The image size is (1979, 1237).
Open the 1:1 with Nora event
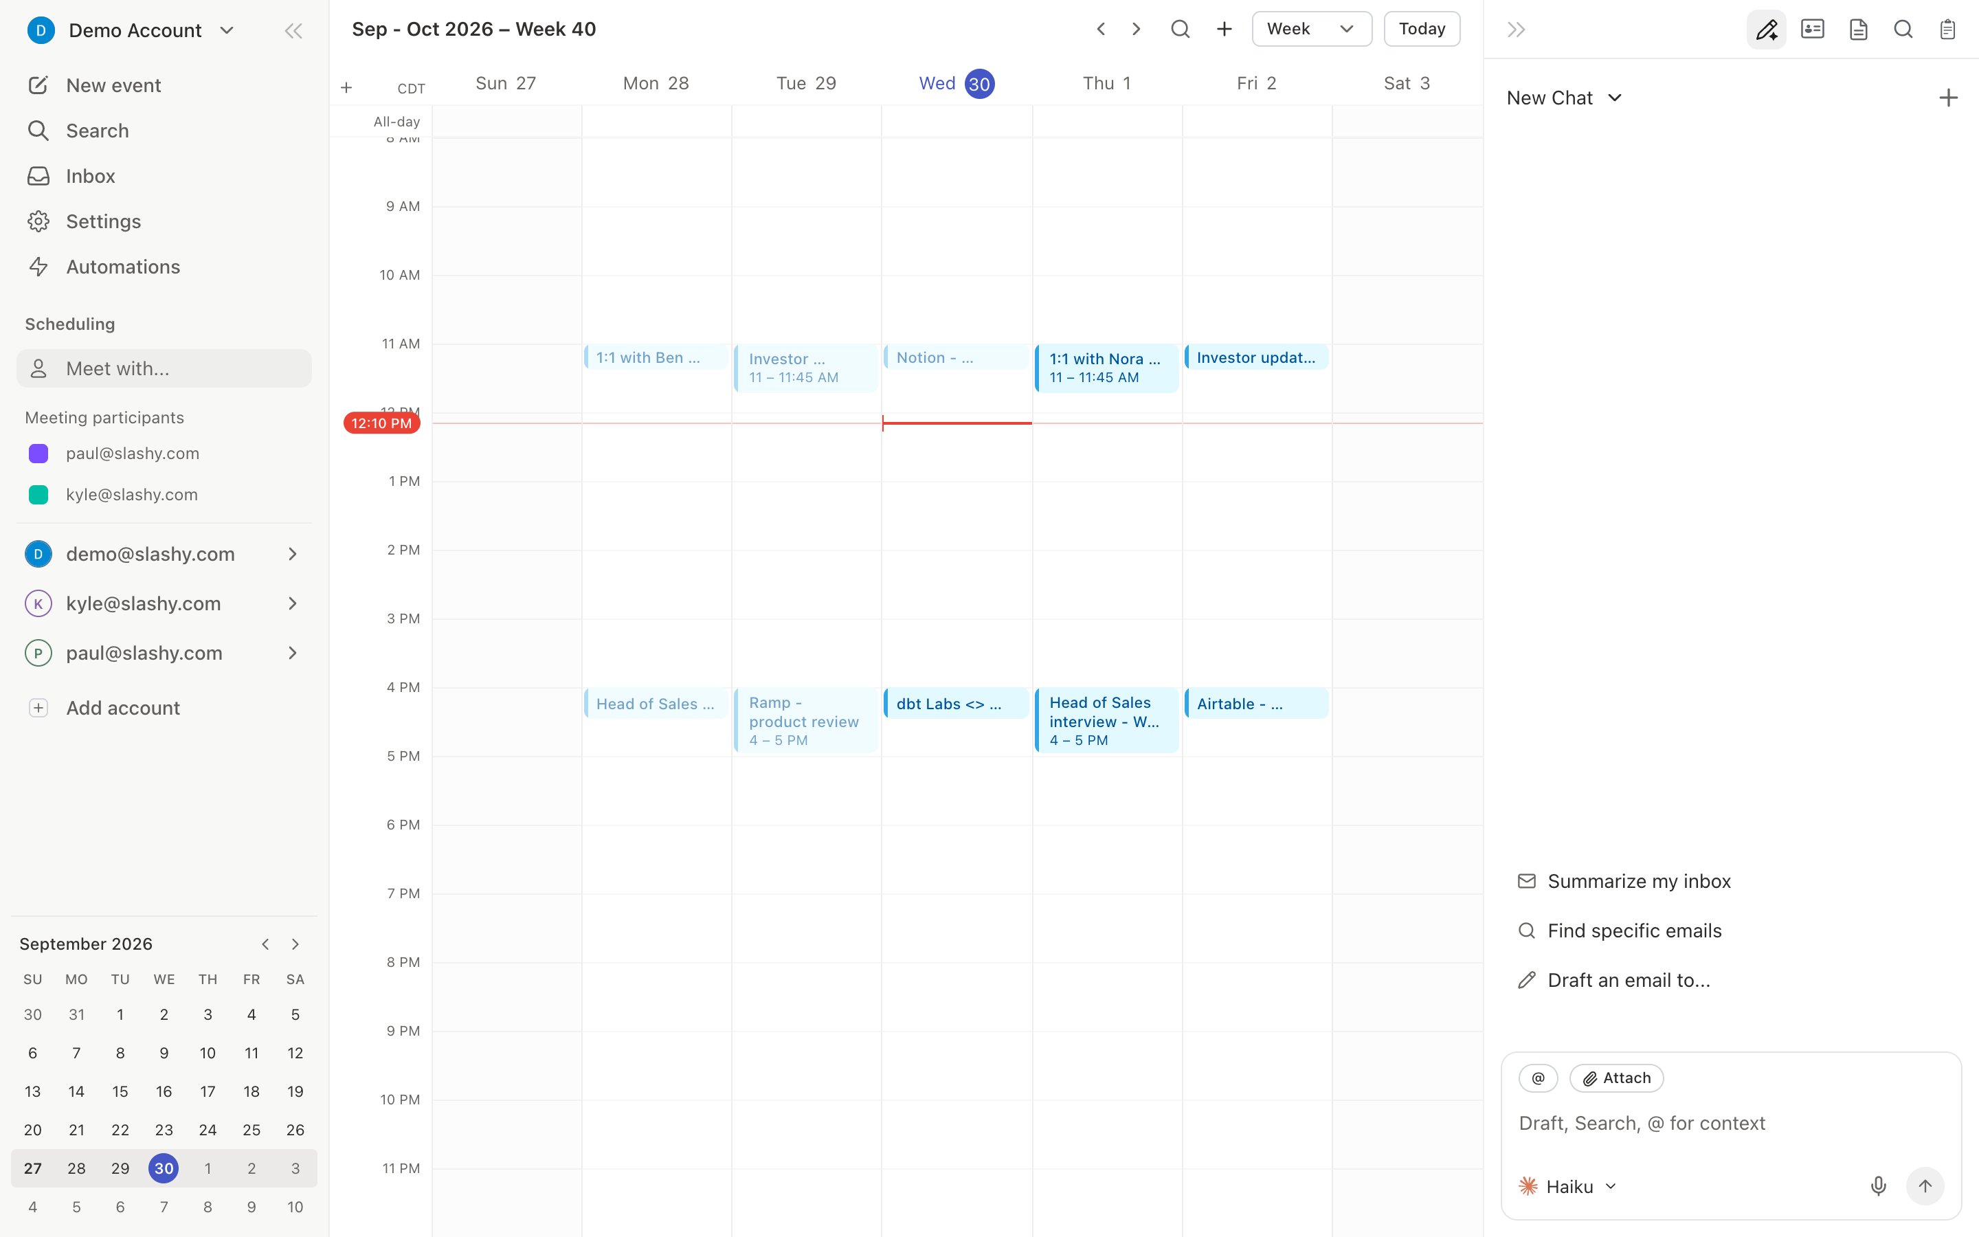[x=1106, y=368]
